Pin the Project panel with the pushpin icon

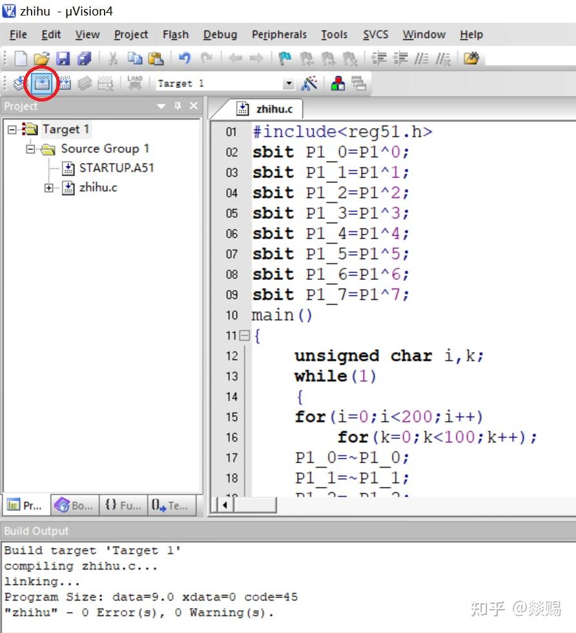tap(178, 106)
